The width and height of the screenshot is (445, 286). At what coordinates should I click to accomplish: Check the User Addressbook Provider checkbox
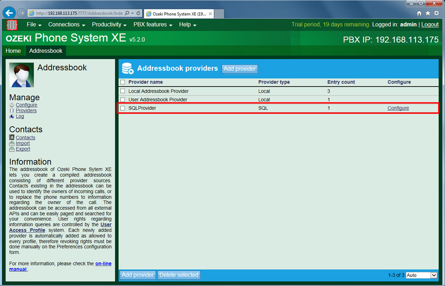coord(123,100)
